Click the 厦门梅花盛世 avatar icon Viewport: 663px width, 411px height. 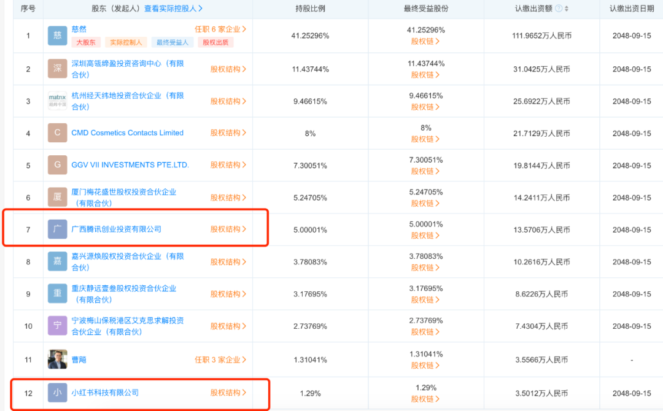(x=57, y=197)
